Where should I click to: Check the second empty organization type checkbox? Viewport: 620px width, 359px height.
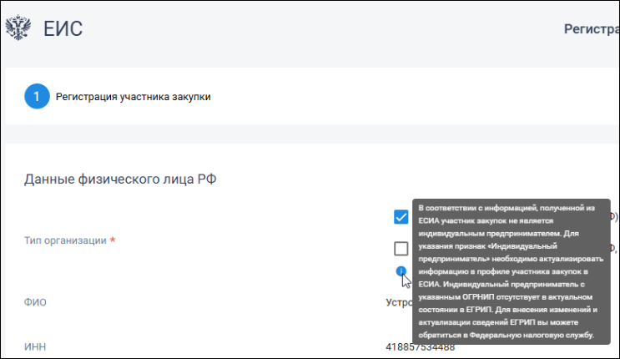401,249
